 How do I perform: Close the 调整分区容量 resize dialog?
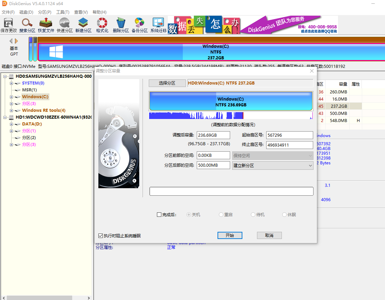(x=311, y=71)
